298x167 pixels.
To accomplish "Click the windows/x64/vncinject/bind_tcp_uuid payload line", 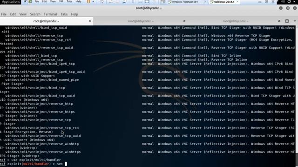I will pyautogui.click(x=40, y=96).
